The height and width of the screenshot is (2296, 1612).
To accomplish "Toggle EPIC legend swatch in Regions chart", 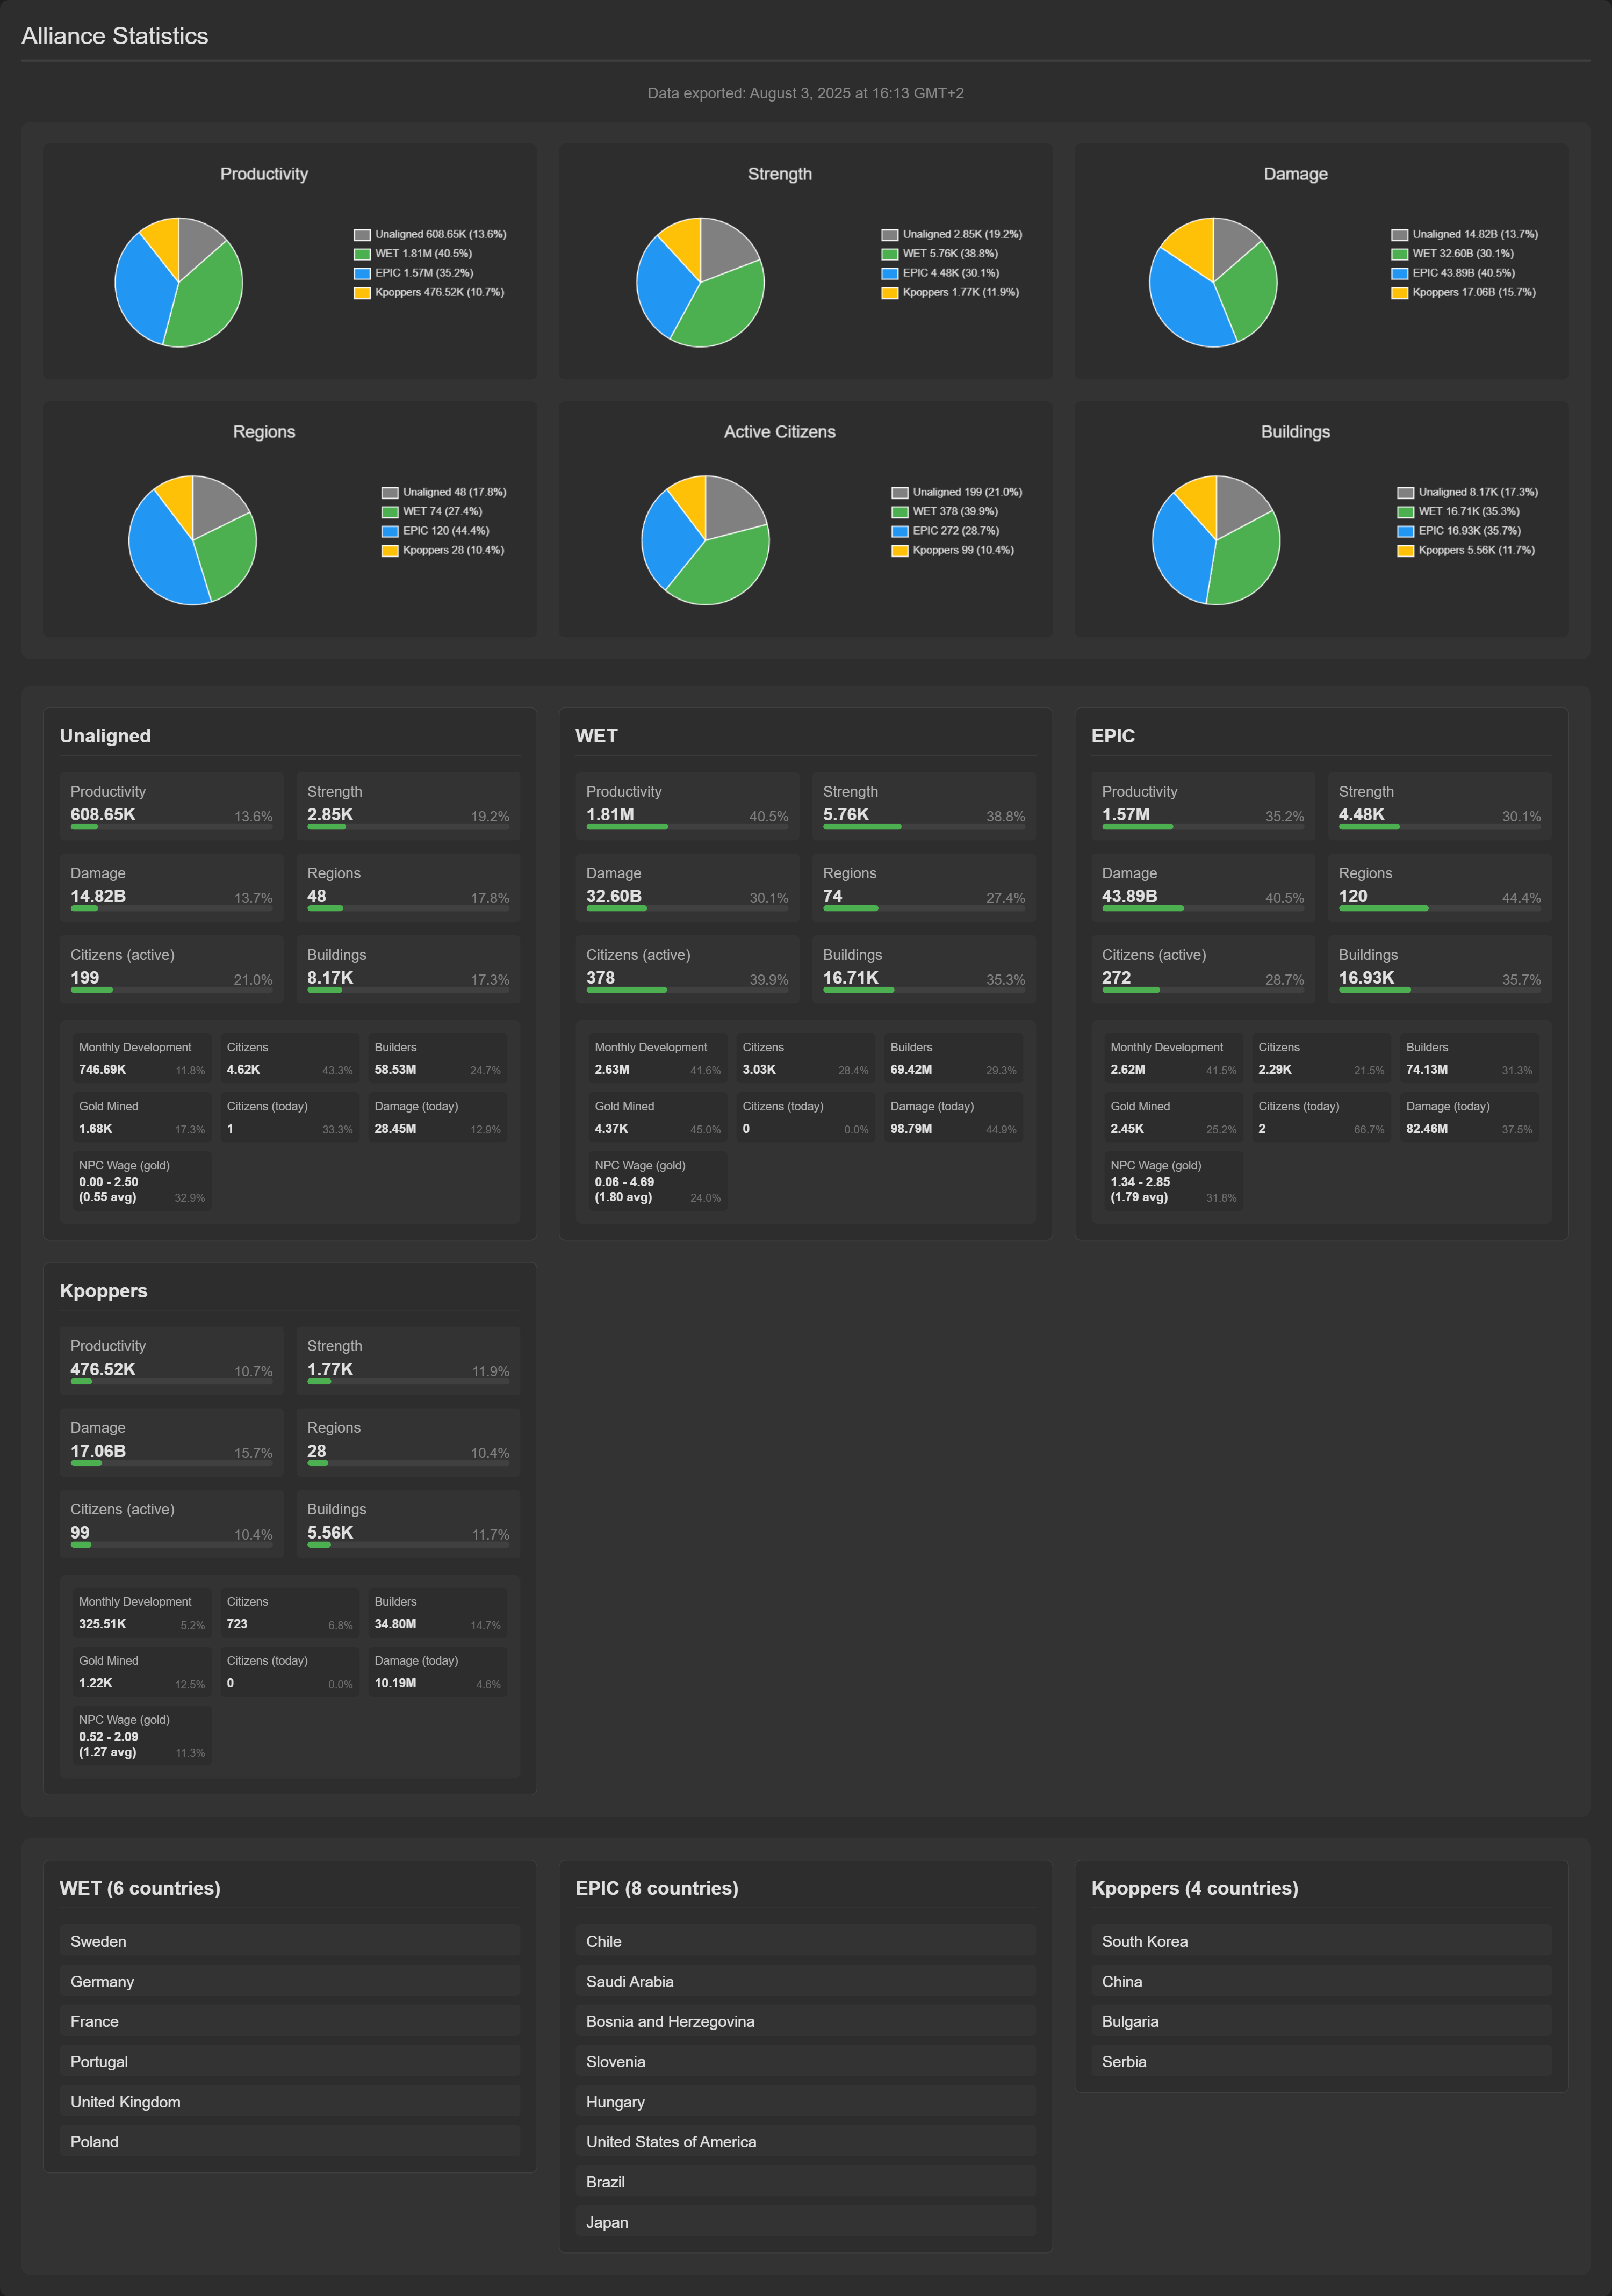I will tap(390, 531).
